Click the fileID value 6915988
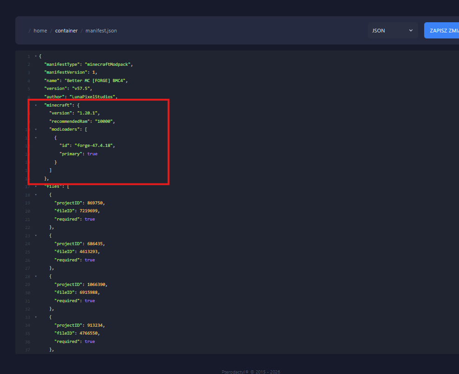This screenshot has width=459, height=374. click(88, 292)
